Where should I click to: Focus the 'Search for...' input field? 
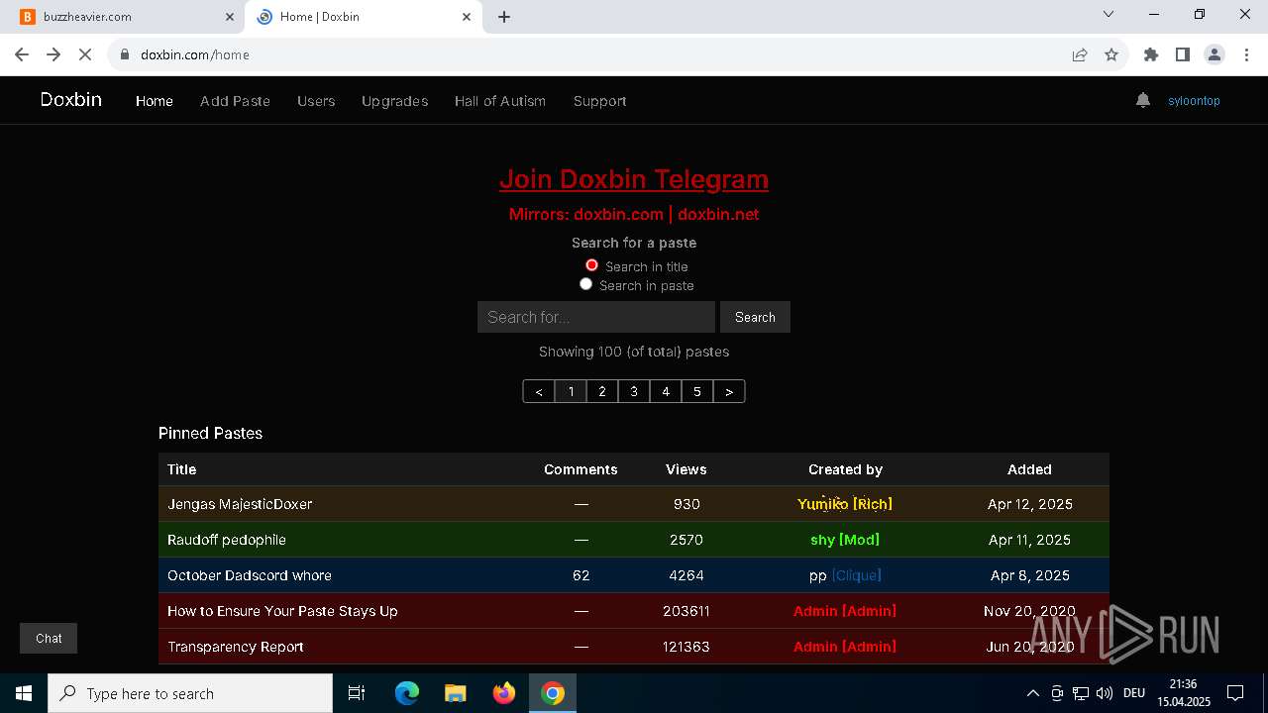pos(596,317)
